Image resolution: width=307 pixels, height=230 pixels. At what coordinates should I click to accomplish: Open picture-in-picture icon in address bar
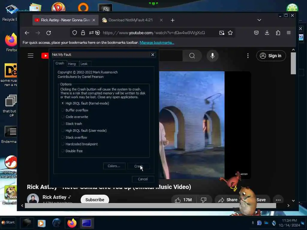[x=222, y=33]
